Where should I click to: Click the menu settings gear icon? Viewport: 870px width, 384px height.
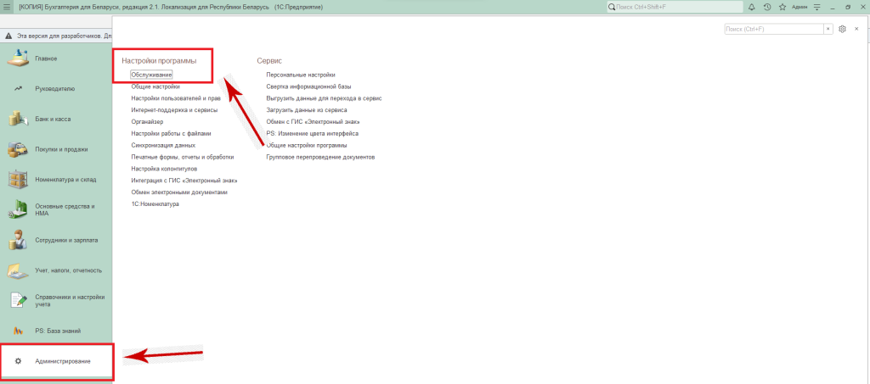842,29
